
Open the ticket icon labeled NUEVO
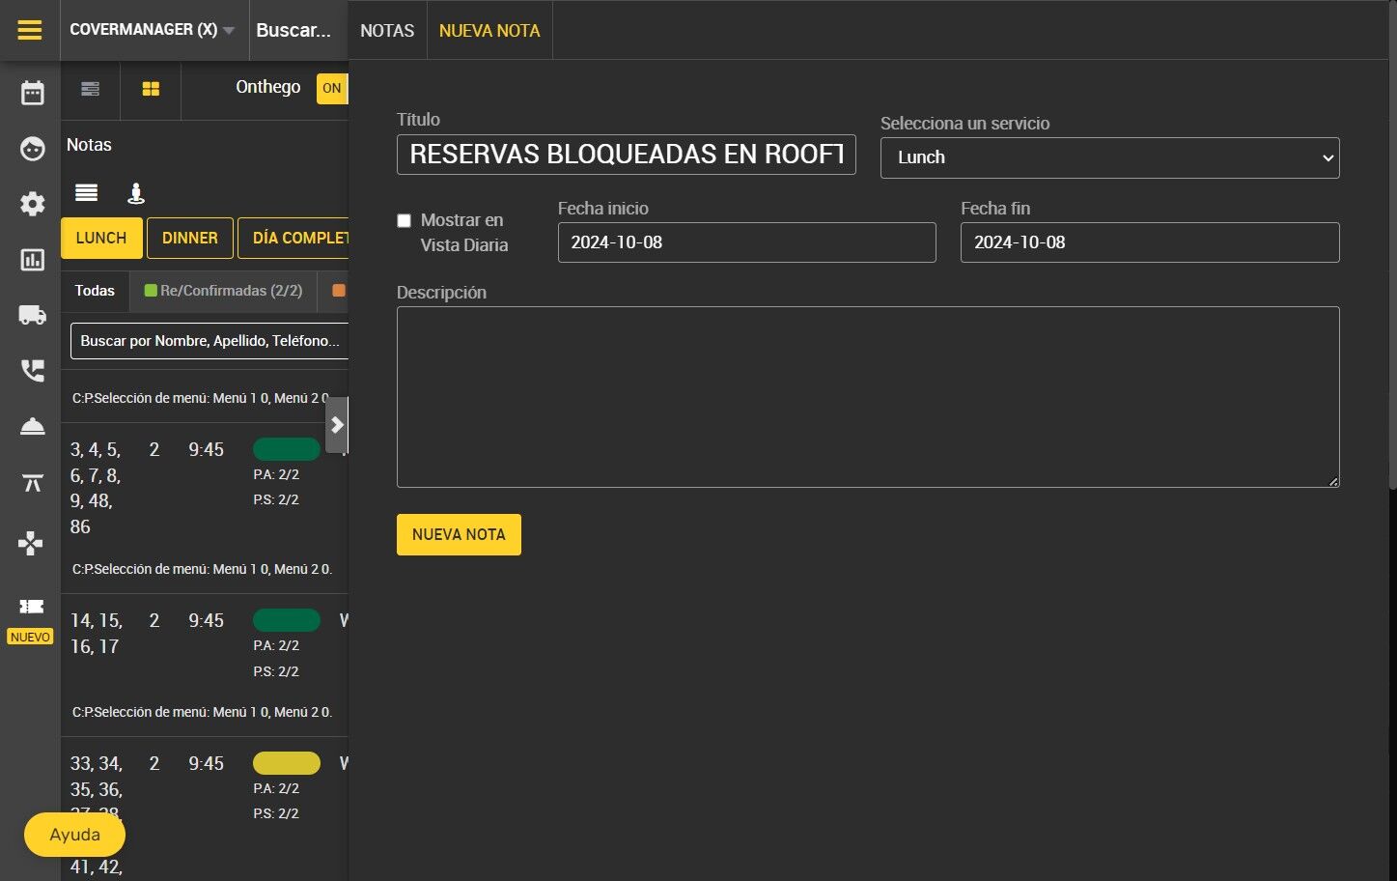pyautogui.click(x=31, y=607)
